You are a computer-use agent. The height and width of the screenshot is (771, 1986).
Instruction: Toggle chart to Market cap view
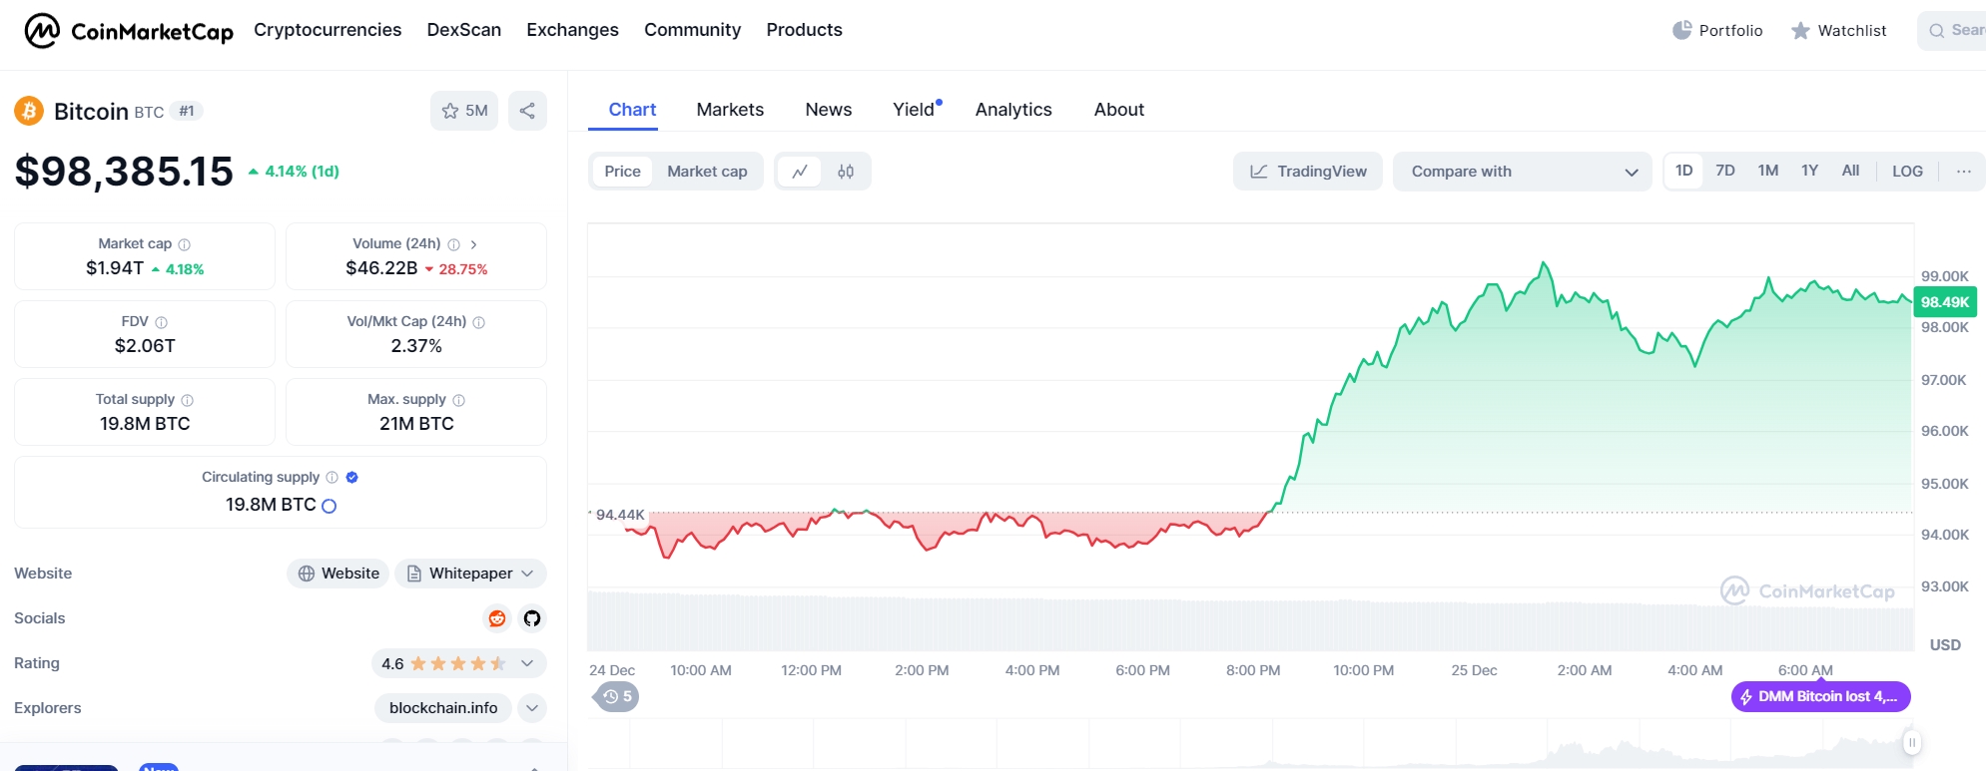(x=707, y=172)
